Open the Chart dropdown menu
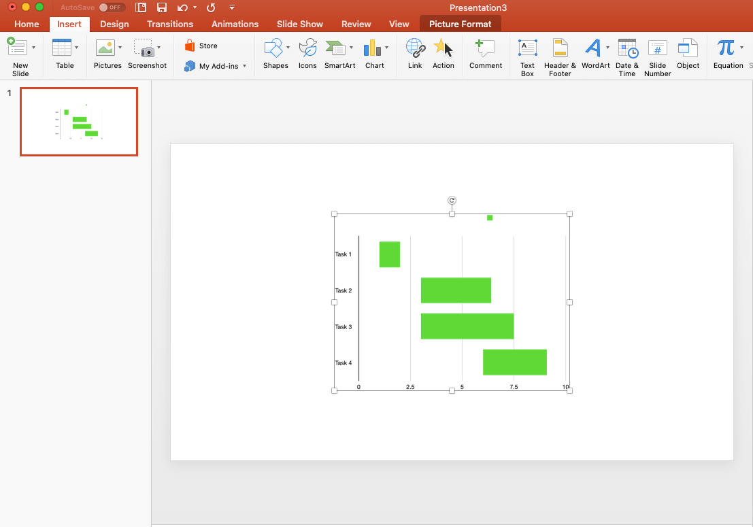 pos(386,48)
